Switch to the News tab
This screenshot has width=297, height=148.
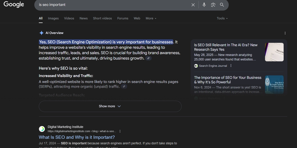point(84,18)
